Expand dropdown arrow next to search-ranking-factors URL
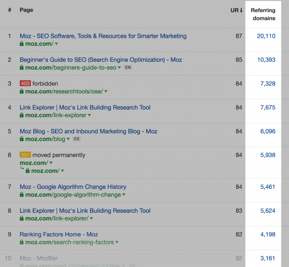The image size is (289, 267). (x=117, y=242)
